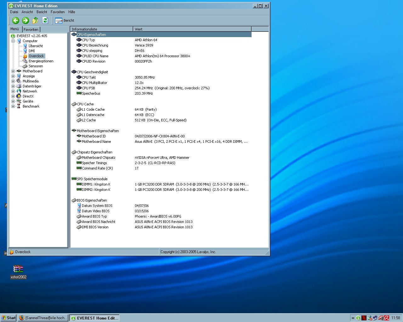
Task: Click the red X on black tray icon
Action: (x=364, y=318)
